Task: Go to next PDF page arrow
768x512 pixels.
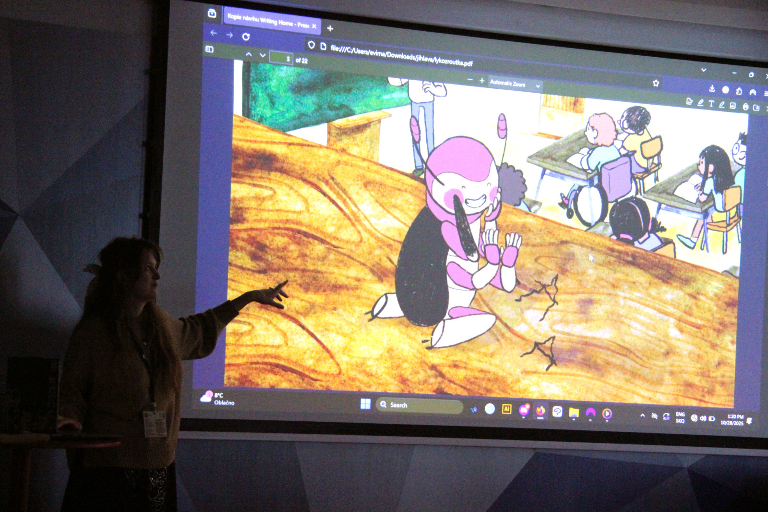Action: [263, 55]
